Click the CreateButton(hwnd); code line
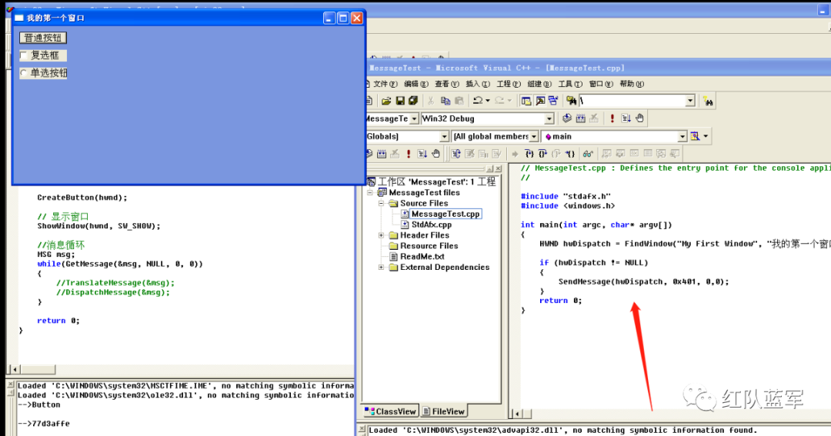831x436 pixels. 82,198
